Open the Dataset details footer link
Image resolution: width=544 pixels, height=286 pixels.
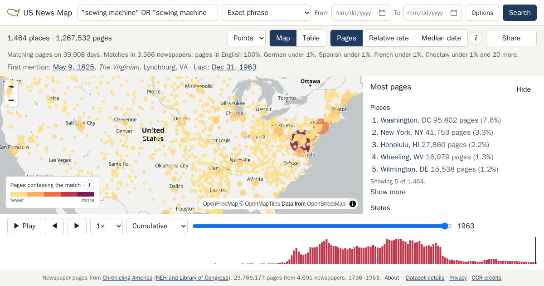click(x=425, y=278)
